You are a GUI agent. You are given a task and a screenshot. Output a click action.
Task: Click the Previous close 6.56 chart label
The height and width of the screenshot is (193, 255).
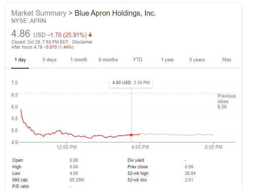226,101
